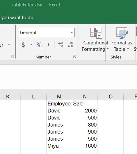
Task: Select the Employee header cell
Action: pos(59,104)
